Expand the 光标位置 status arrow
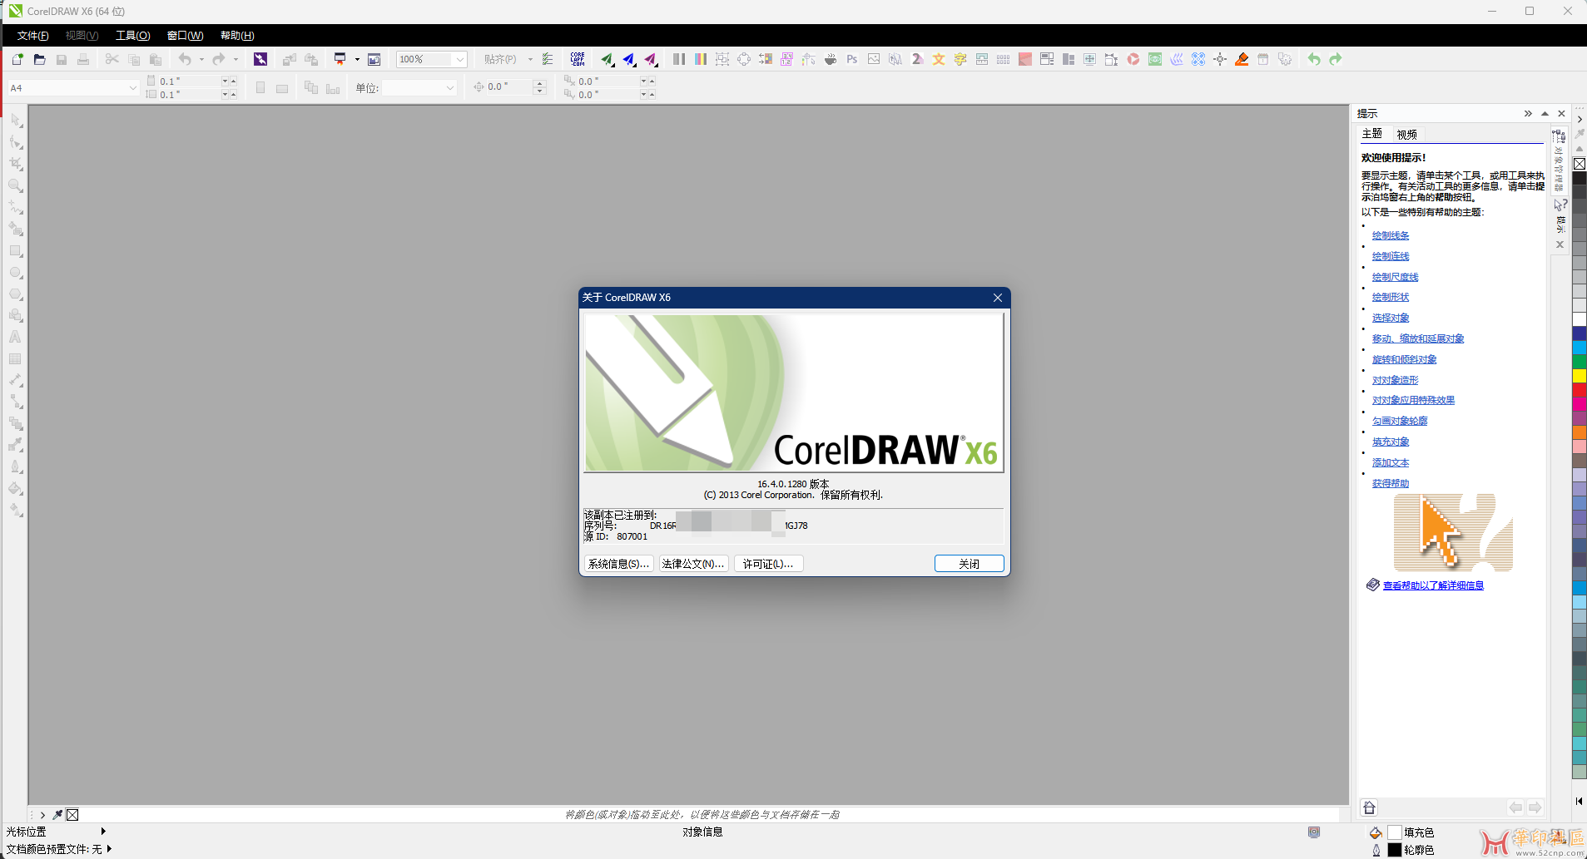1587x859 pixels. 103,831
